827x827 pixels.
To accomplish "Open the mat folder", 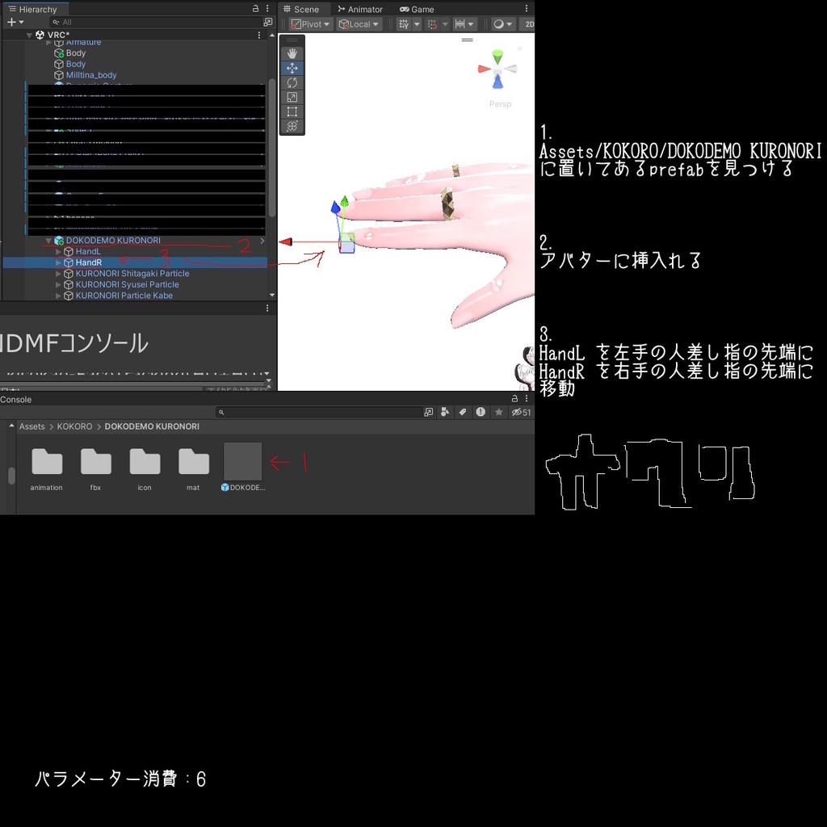I will pyautogui.click(x=193, y=468).
